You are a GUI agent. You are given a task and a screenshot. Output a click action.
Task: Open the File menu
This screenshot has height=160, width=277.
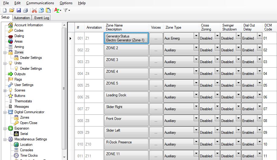click(x=6, y=3)
